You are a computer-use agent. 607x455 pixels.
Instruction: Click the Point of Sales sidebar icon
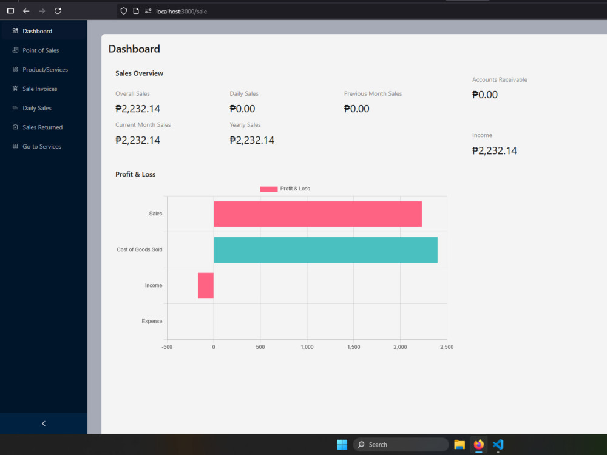point(15,50)
